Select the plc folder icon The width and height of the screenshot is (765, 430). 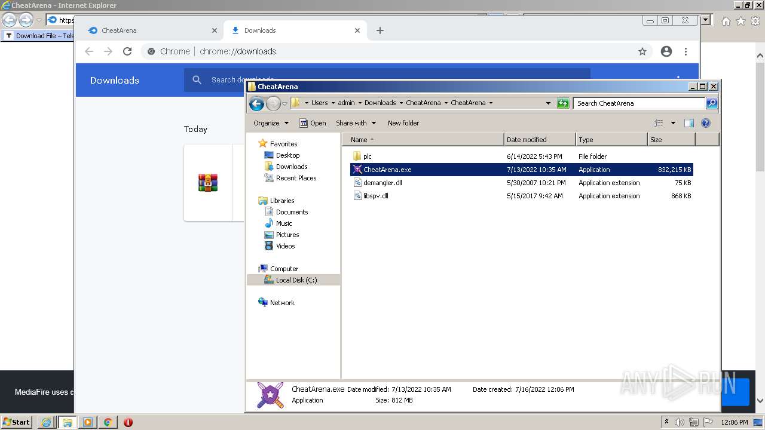(x=357, y=156)
